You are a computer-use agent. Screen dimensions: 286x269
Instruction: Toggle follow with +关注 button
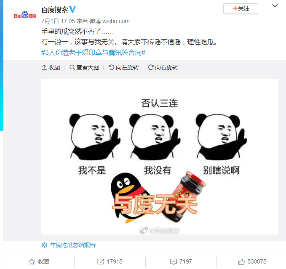click(x=241, y=8)
